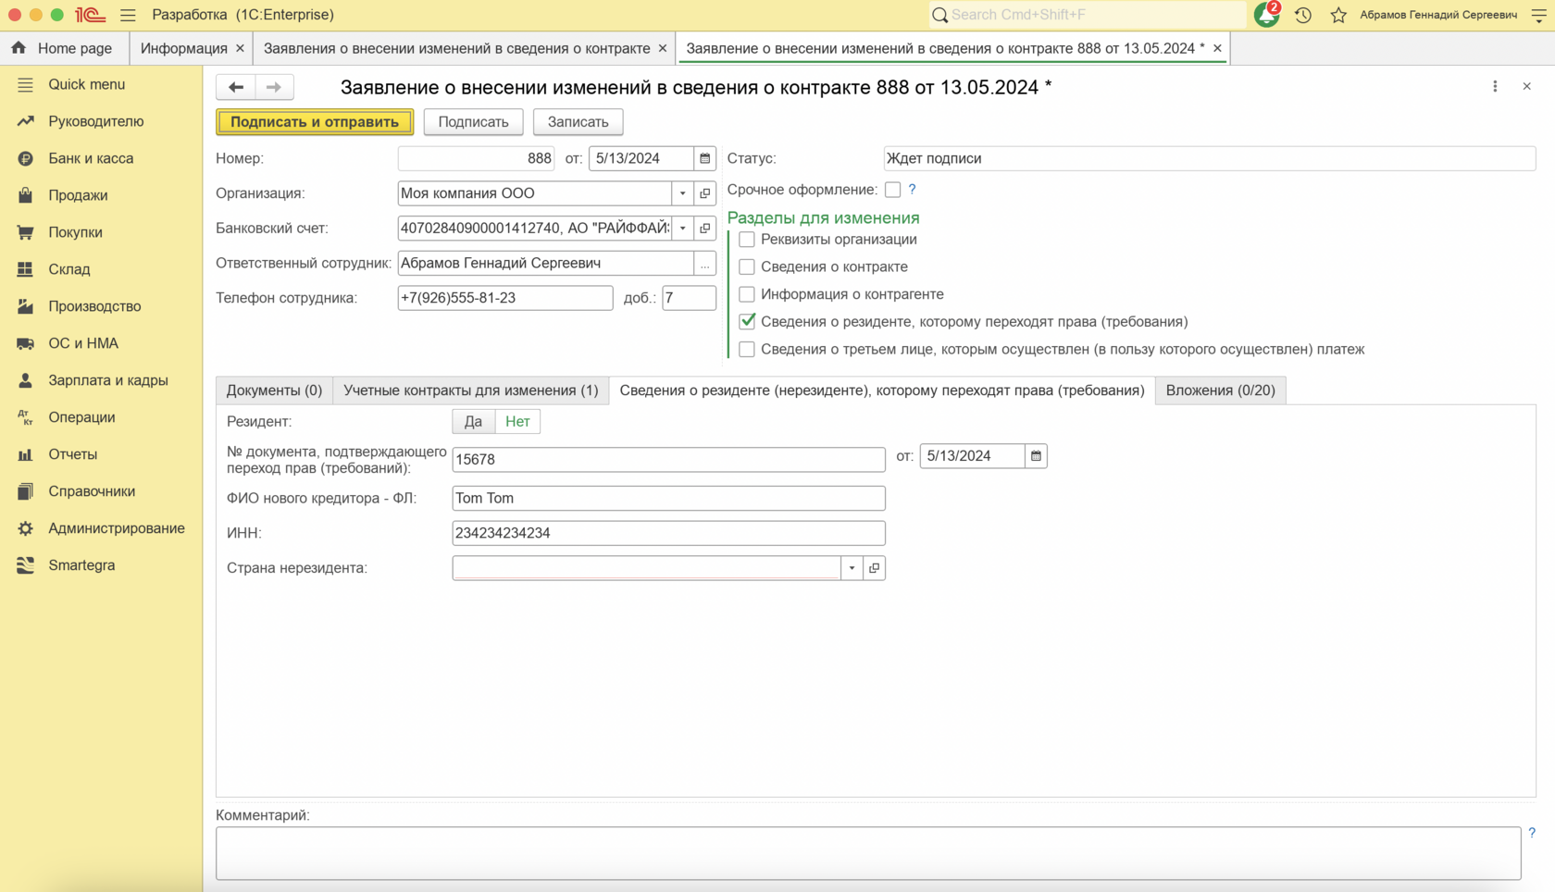The image size is (1555, 892).
Task: Switch to Вложения (0/20) tab
Action: click(x=1220, y=390)
